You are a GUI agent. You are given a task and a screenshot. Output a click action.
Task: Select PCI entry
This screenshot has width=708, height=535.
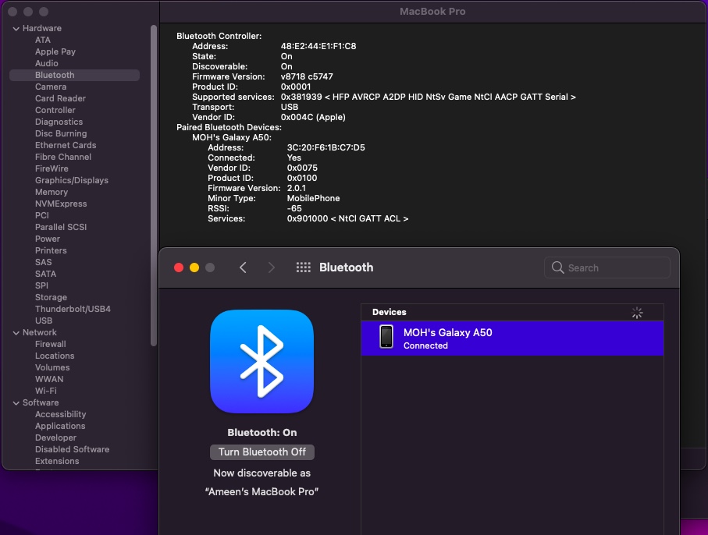click(x=42, y=215)
